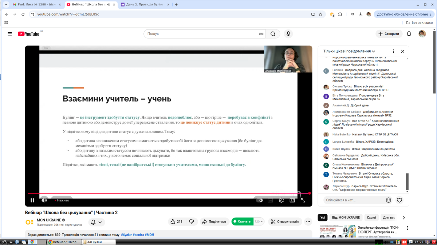437x245 pixels.
Task: Toggle subtitles in the player
Action: 270,200
